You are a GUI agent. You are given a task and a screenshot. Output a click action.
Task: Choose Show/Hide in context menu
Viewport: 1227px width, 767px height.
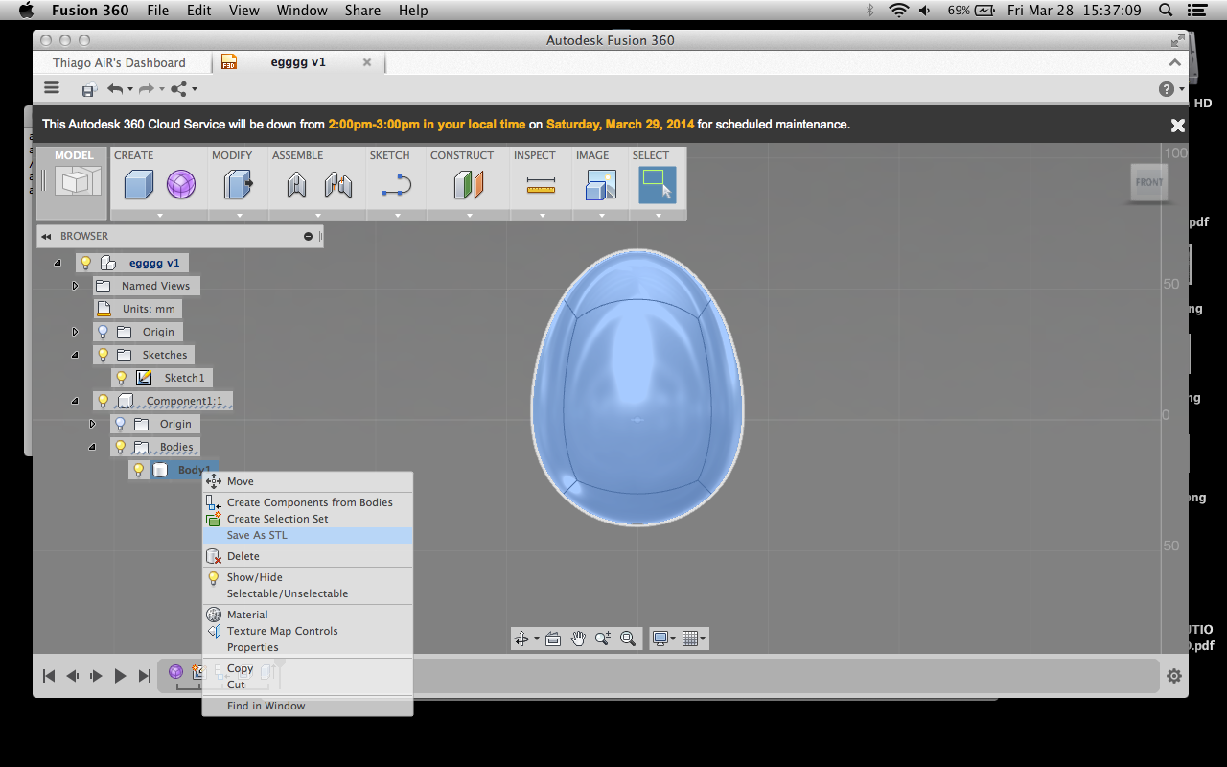[308, 577]
